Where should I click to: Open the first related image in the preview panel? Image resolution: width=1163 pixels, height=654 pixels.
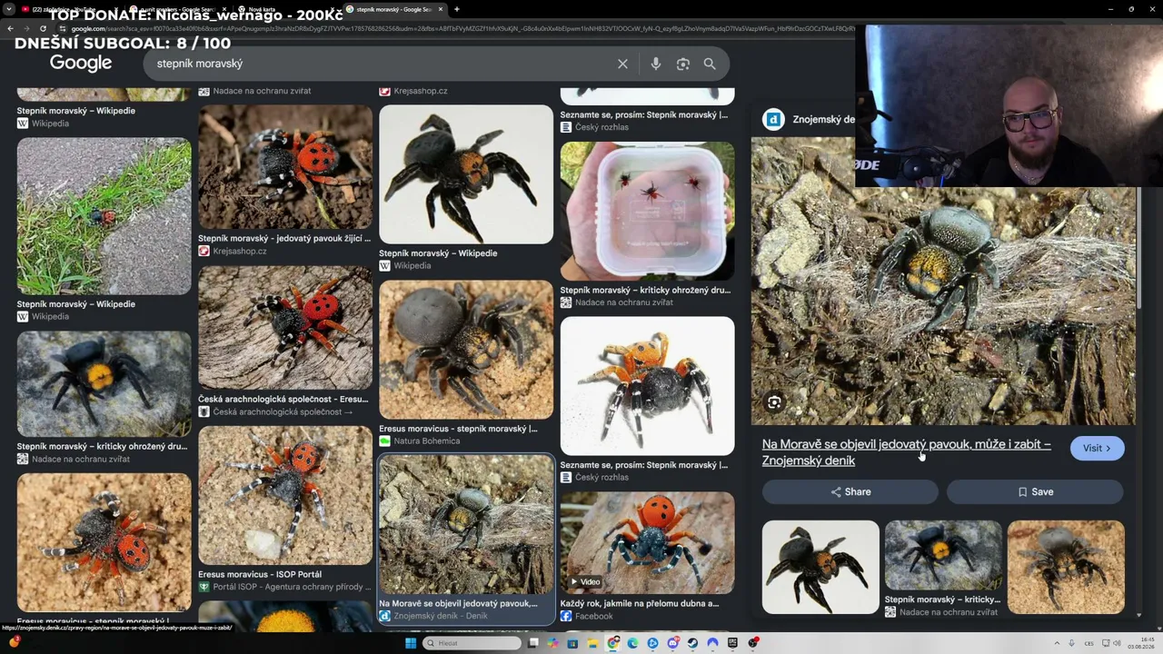click(820, 568)
